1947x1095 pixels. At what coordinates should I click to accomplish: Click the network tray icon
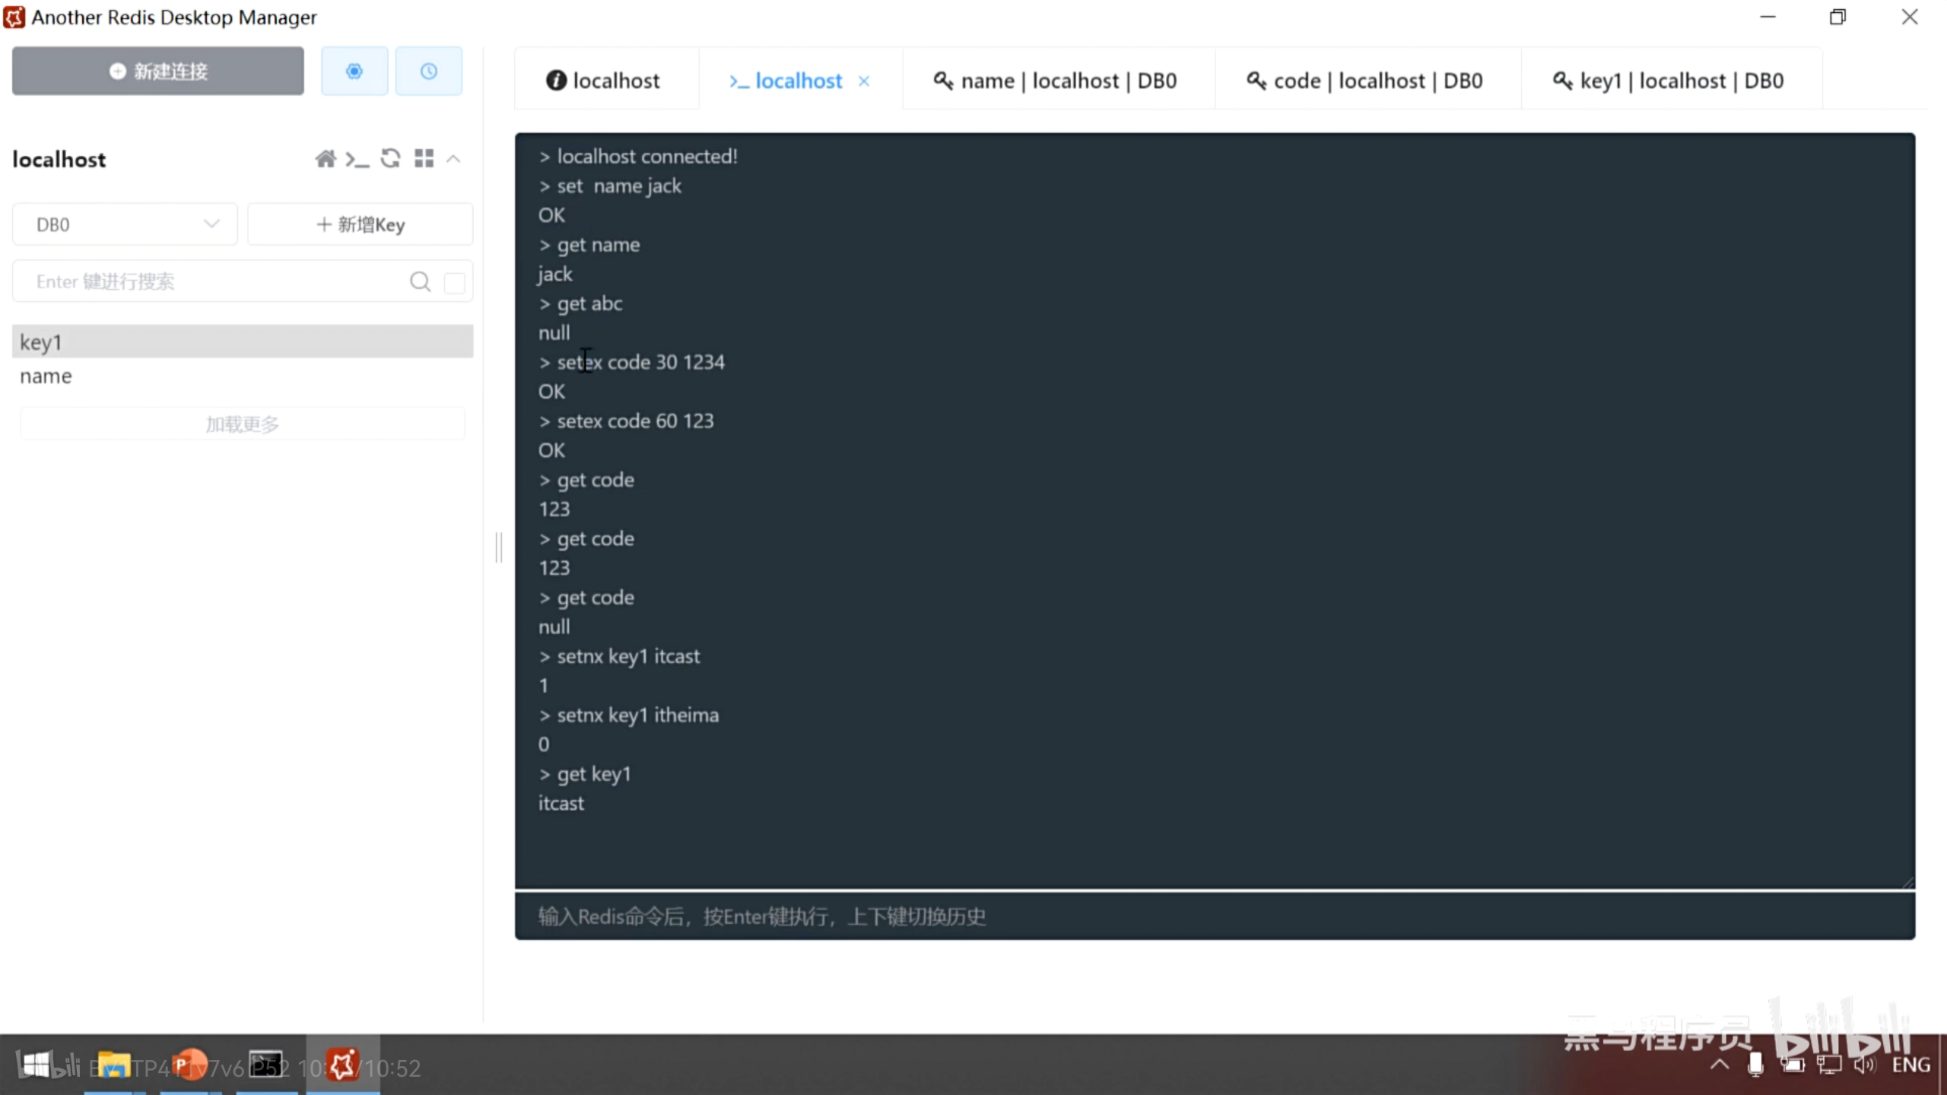pos(1829,1065)
